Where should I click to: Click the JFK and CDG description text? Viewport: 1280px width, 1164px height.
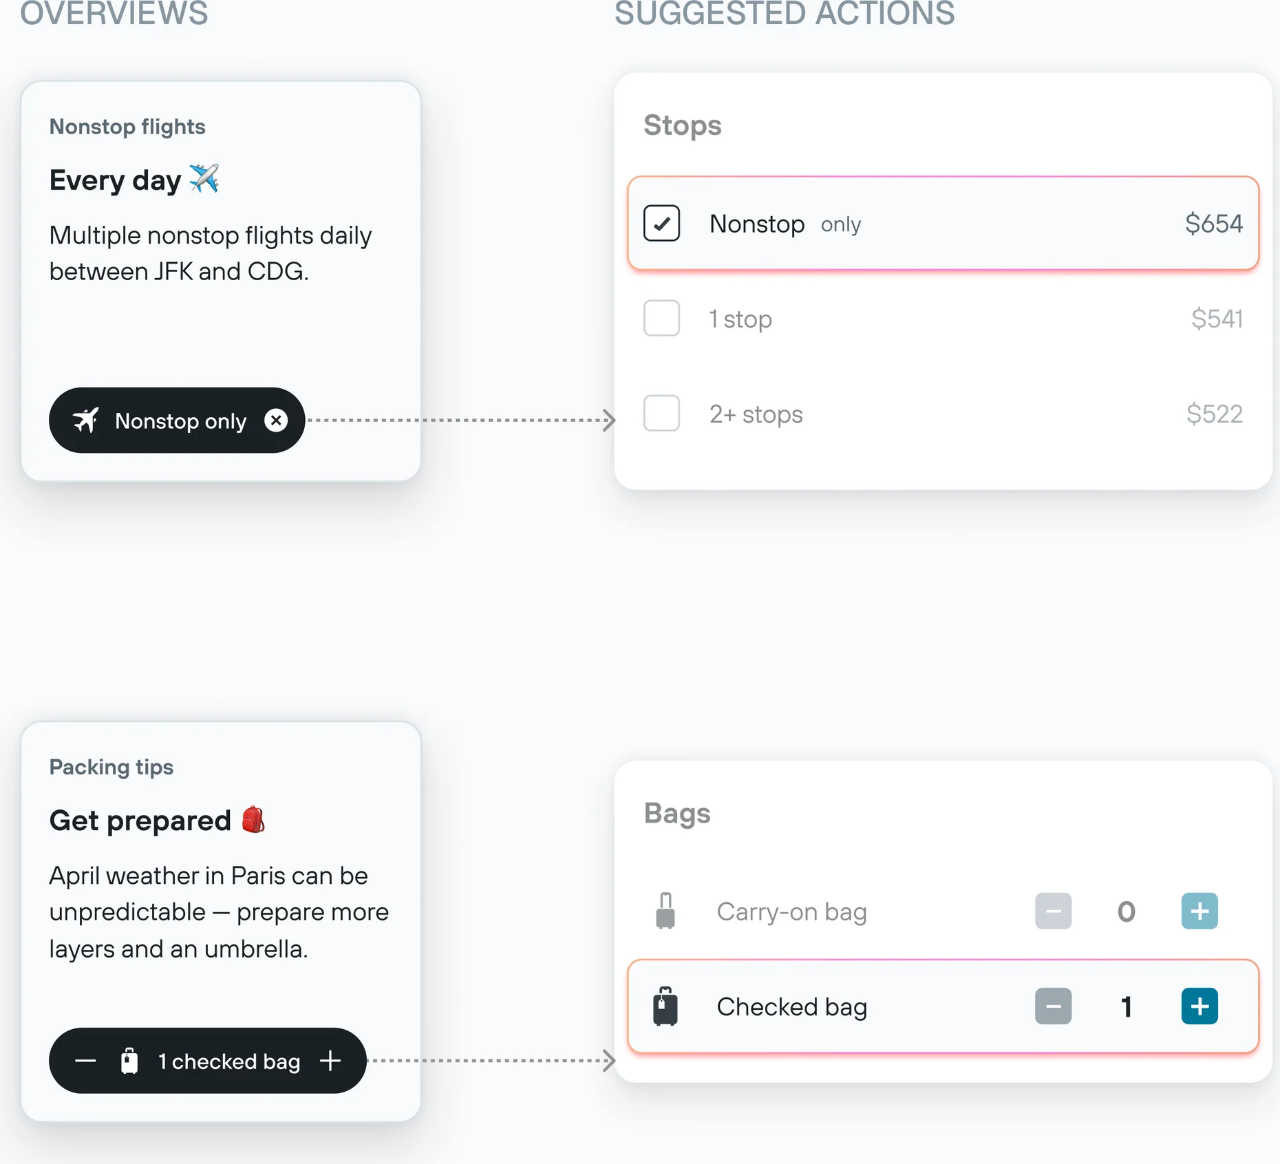[211, 253]
